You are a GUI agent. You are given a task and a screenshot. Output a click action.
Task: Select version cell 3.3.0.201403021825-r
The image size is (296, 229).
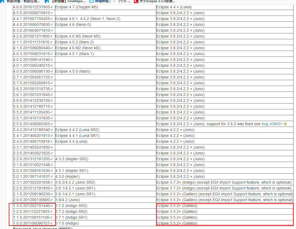34,153
